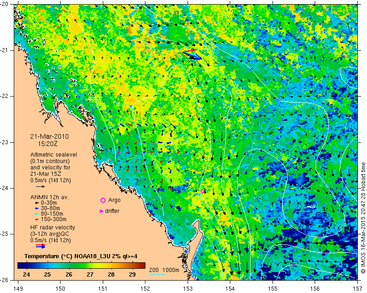Click the "Altimetric sealevel" legend text

[54, 155]
